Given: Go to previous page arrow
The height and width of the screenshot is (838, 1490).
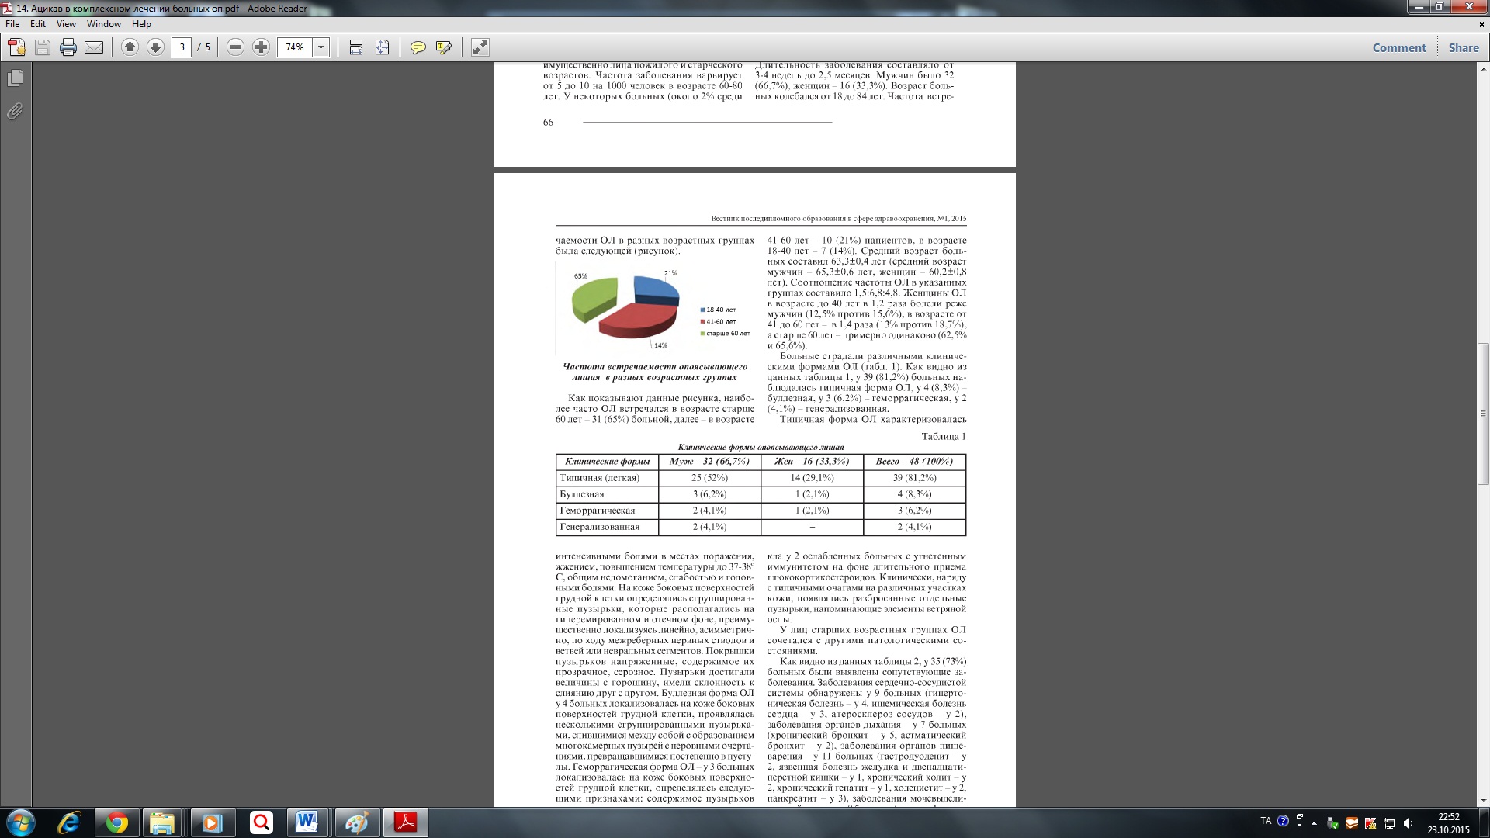Looking at the screenshot, I should pos(130,47).
